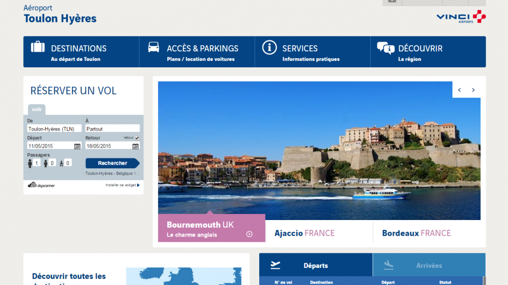This screenshot has height=285, width=508.
Task: Click the car icon for Accès & Parkings
Action: coord(153,47)
